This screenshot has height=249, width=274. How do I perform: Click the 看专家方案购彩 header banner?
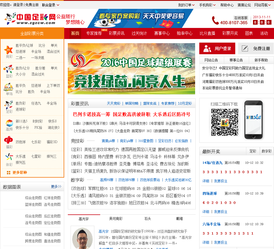[140, 18]
